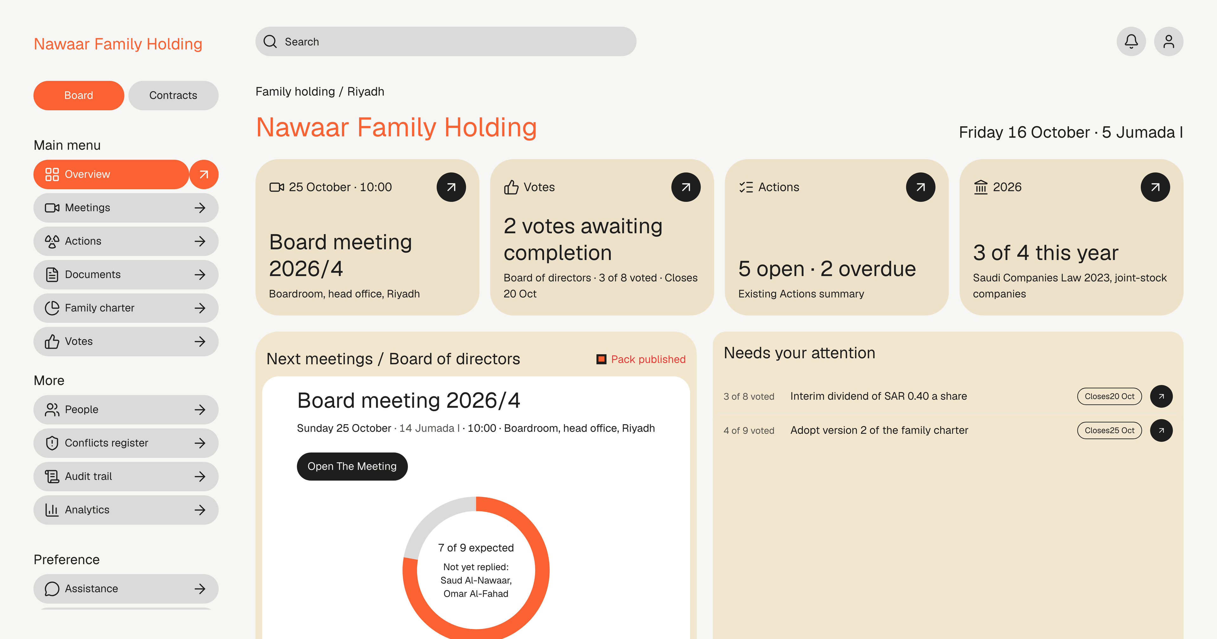Expand the Analytics menu arrow
This screenshot has width=1217, height=639.
(x=200, y=510)
